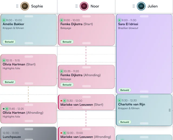Screen dimensions: 173x140
Task: Grab the top resize handle of the Lunchpauze block
Action: point(29,129)
